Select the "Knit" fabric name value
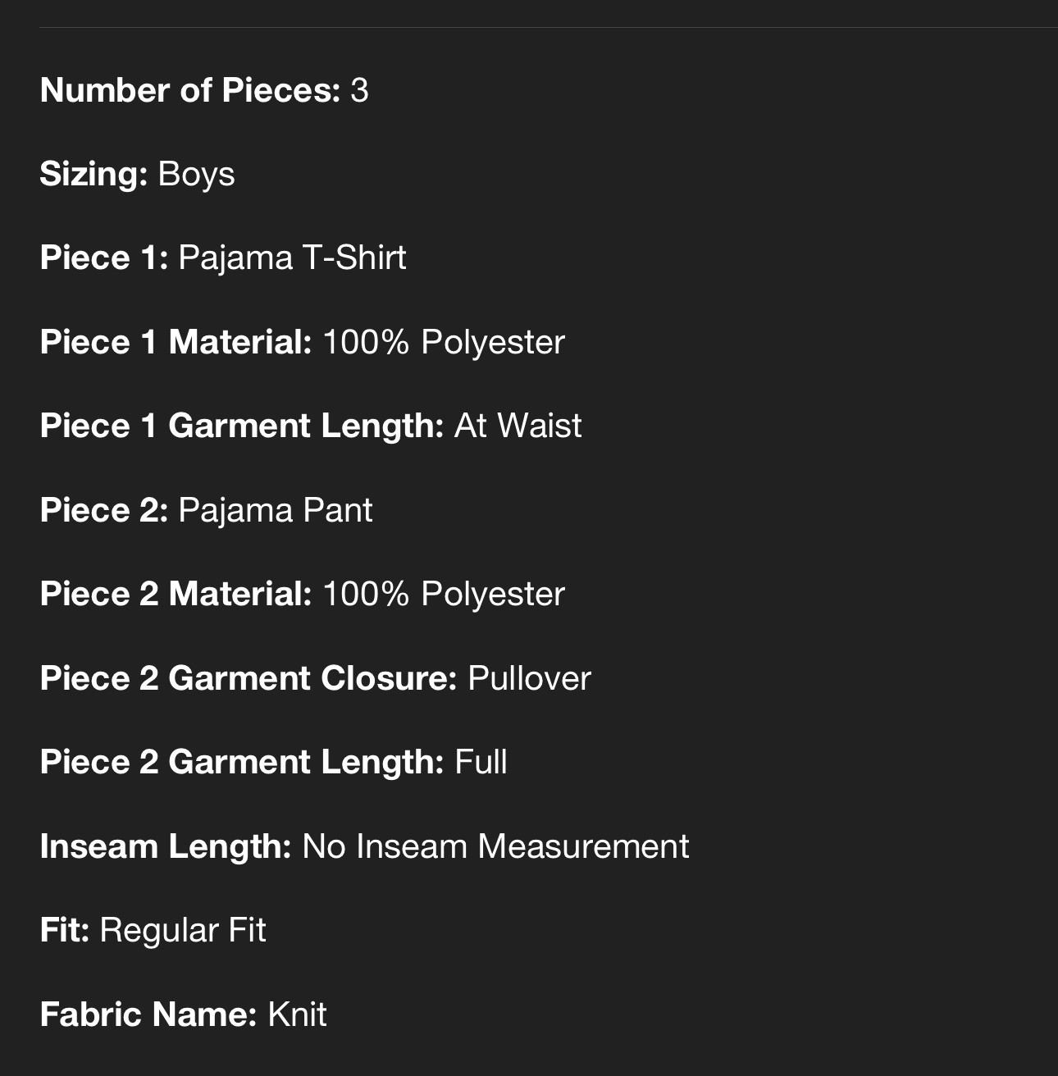 click(297, 1014)
